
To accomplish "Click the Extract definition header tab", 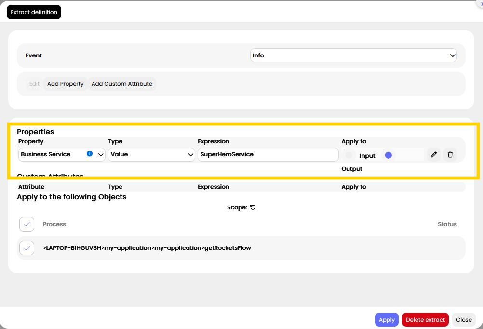I will [x=34, y=12].
